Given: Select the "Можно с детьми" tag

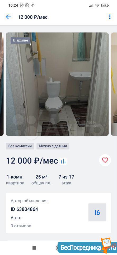Looking at the screenshot, I should (x=53, y=146).
